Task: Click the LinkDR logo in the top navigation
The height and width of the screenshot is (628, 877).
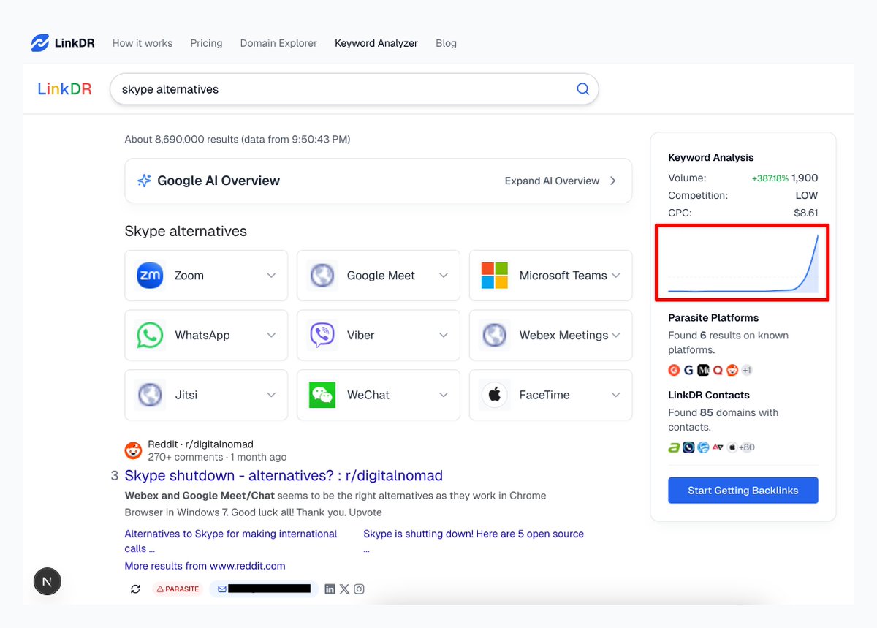Action: [63, 43]
